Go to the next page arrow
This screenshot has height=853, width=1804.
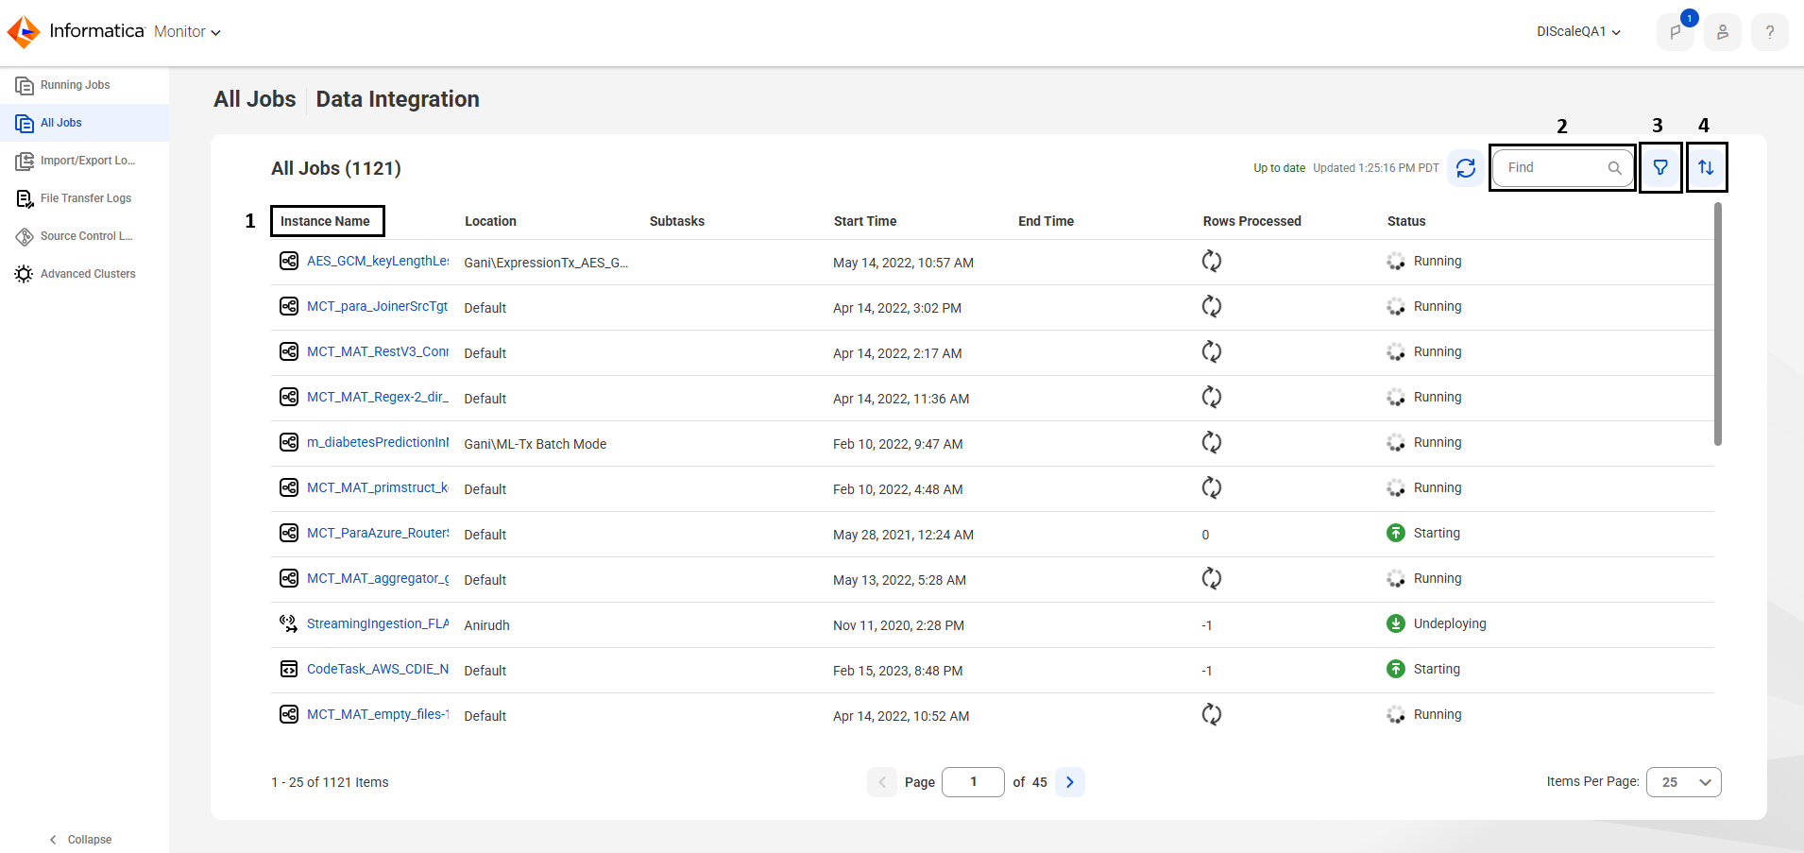(x=1070, y=782)
